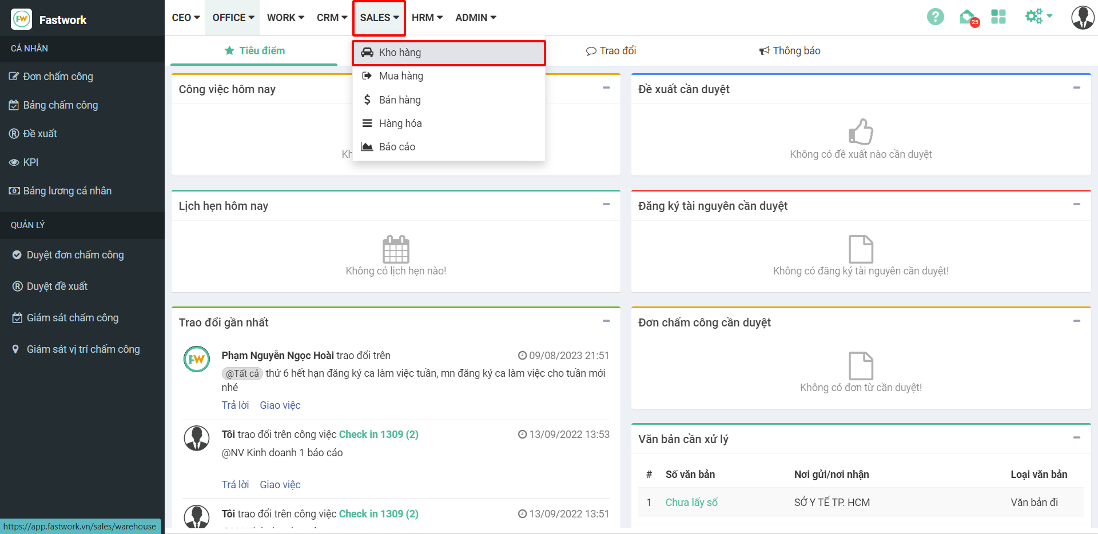This screenshot has height=534, width=1098.
Task: Open Giám sát vị trí chấm công
Action: [83, 349]
